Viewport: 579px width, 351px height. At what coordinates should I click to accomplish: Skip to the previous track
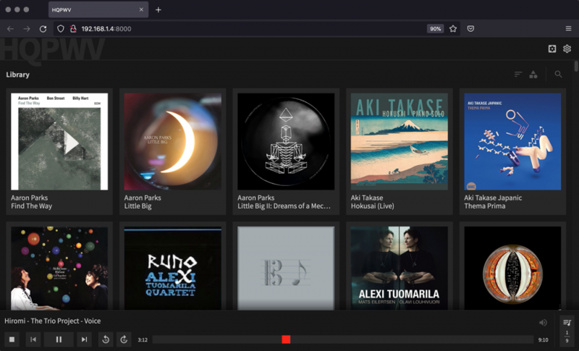(33, 339)
